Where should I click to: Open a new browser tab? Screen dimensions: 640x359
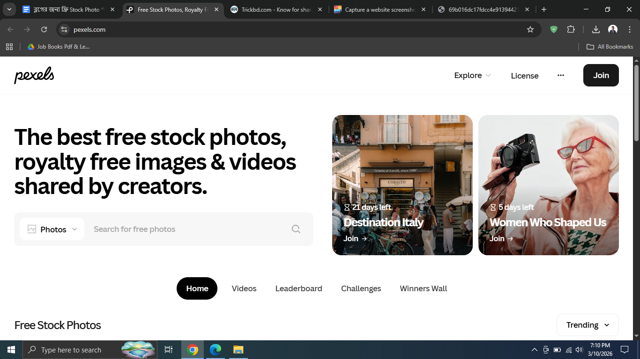pyautogui.click(x=543, y=9)
